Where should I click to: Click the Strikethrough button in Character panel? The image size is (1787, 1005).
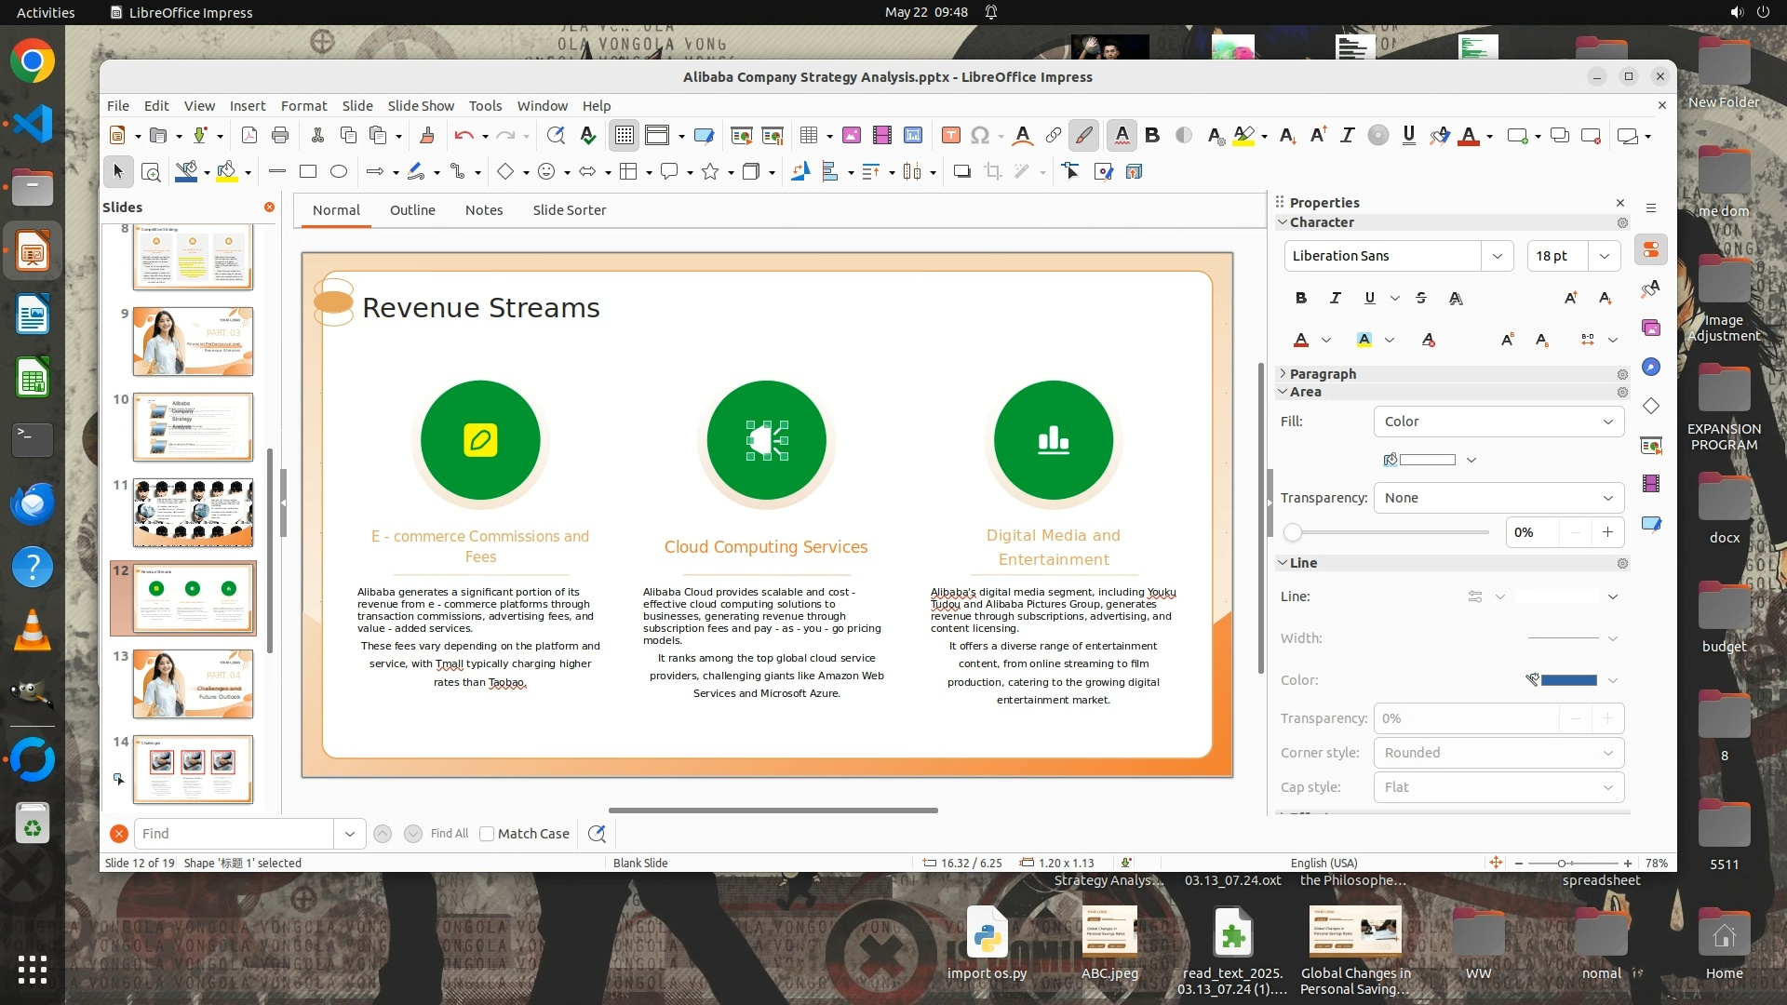[x=1420, y=298]
